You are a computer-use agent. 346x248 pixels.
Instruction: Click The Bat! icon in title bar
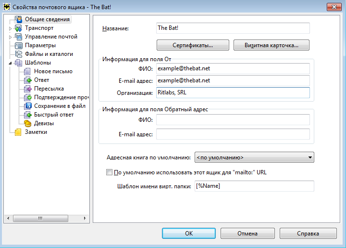(7, 7)
